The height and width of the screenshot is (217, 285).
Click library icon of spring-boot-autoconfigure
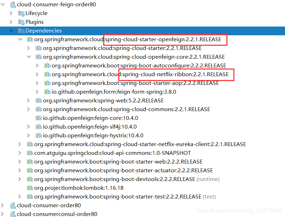pos(47,66)
